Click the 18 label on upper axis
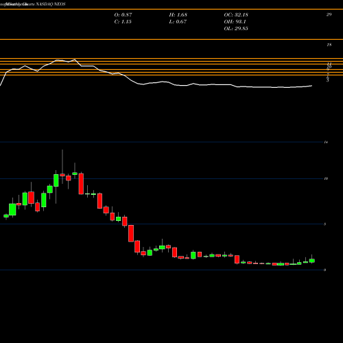This screenshot has width=343, height=343. click(329, 45)
